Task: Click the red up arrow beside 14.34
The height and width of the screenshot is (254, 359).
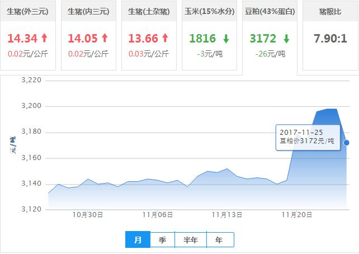Action: tap(45, 38)
